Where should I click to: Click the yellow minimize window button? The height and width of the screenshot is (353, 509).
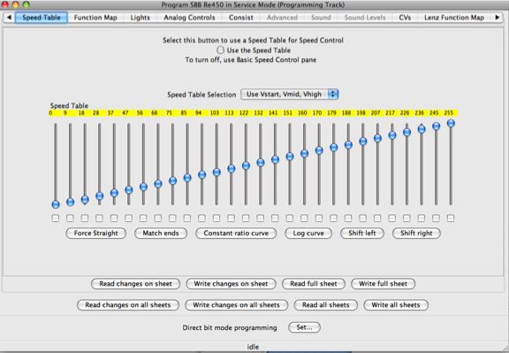coord(16,4)
